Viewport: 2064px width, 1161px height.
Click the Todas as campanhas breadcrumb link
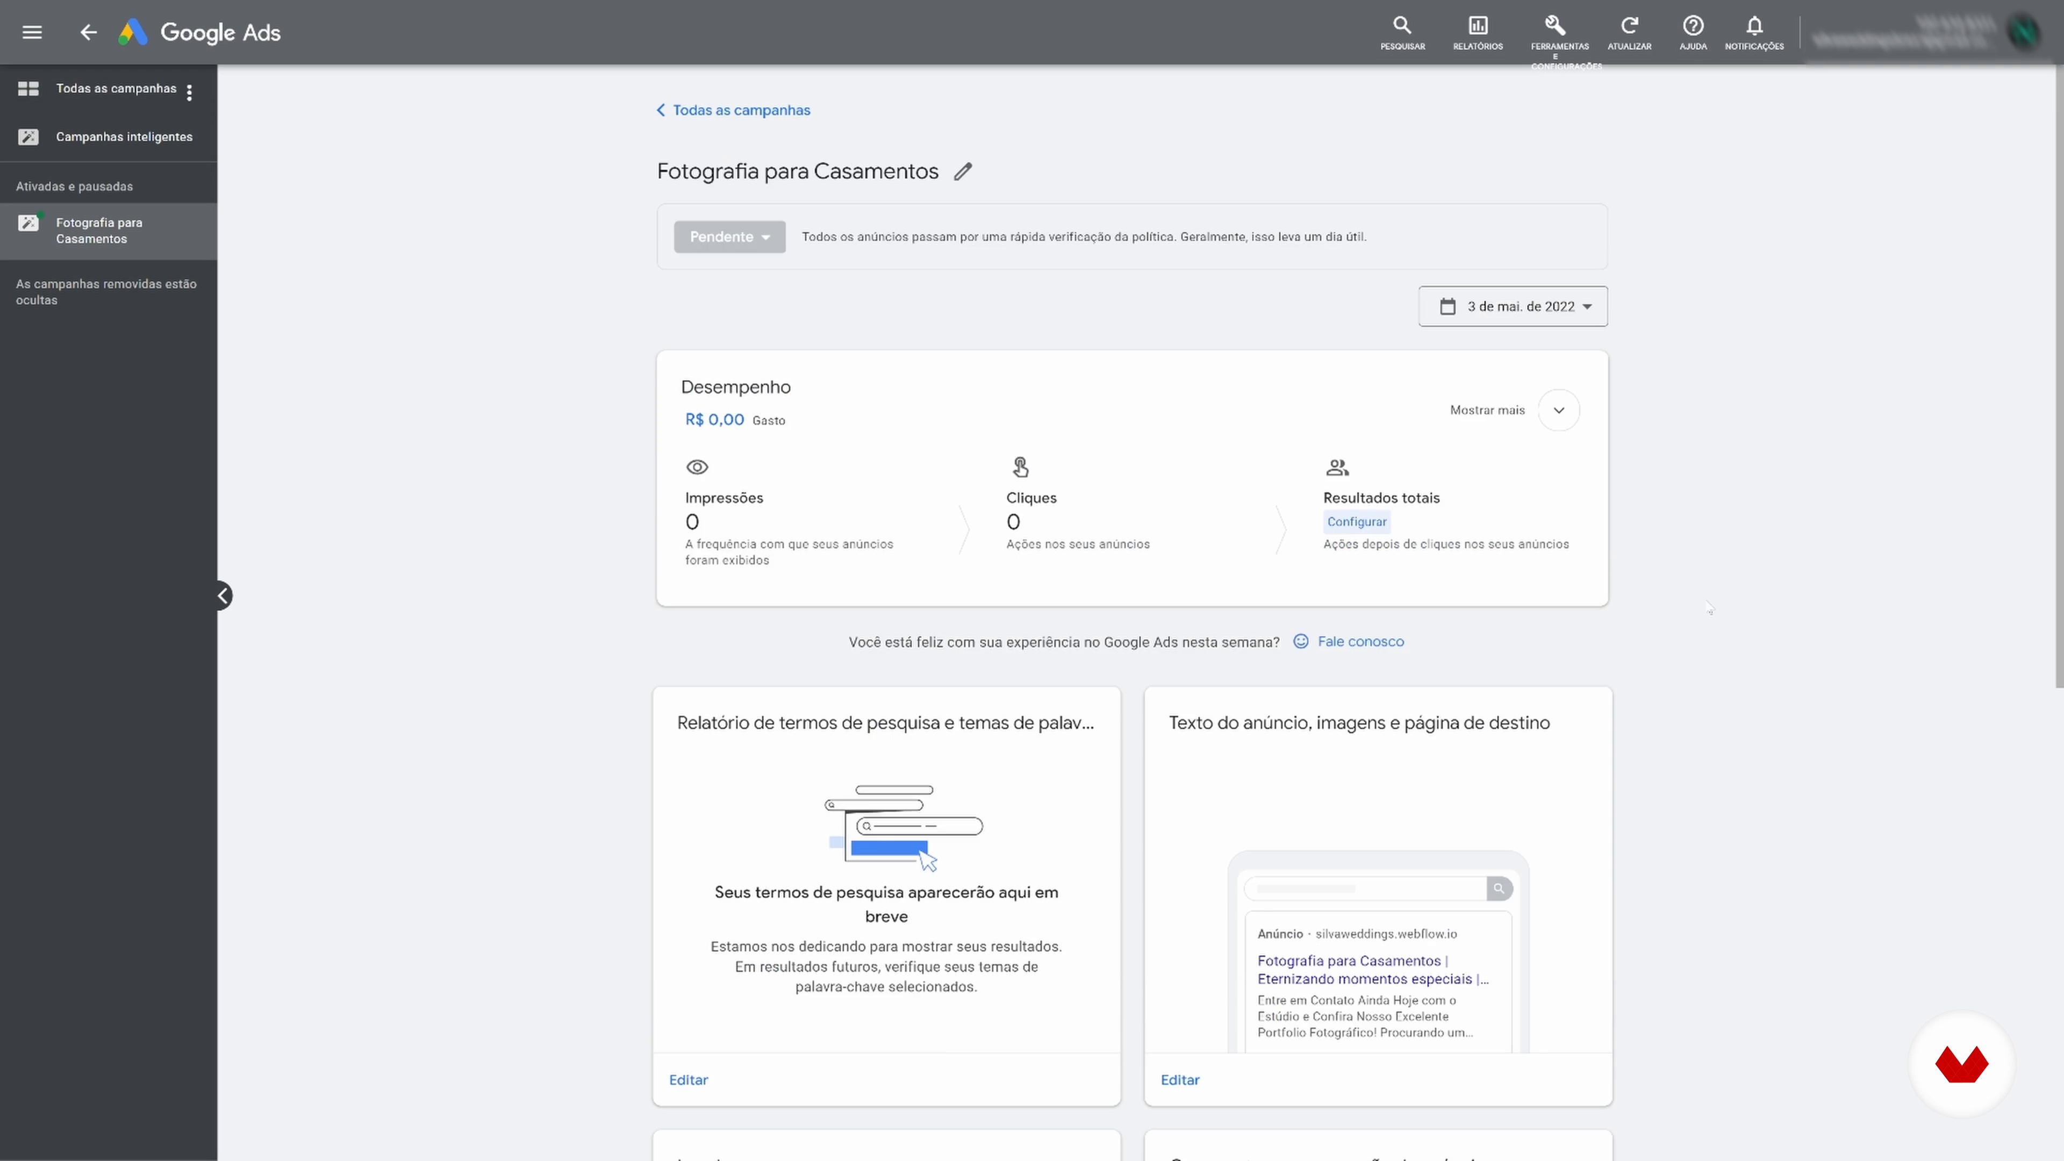tap(733, 110)
